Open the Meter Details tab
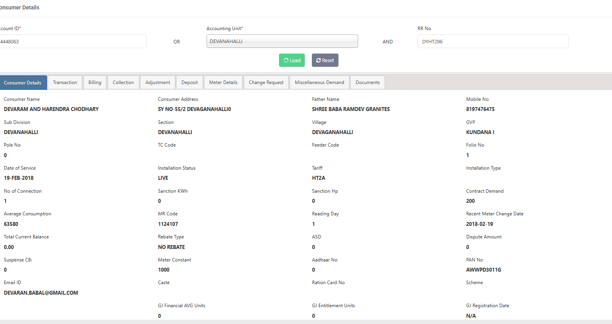The image size is (612, 324). coord(223,82)
